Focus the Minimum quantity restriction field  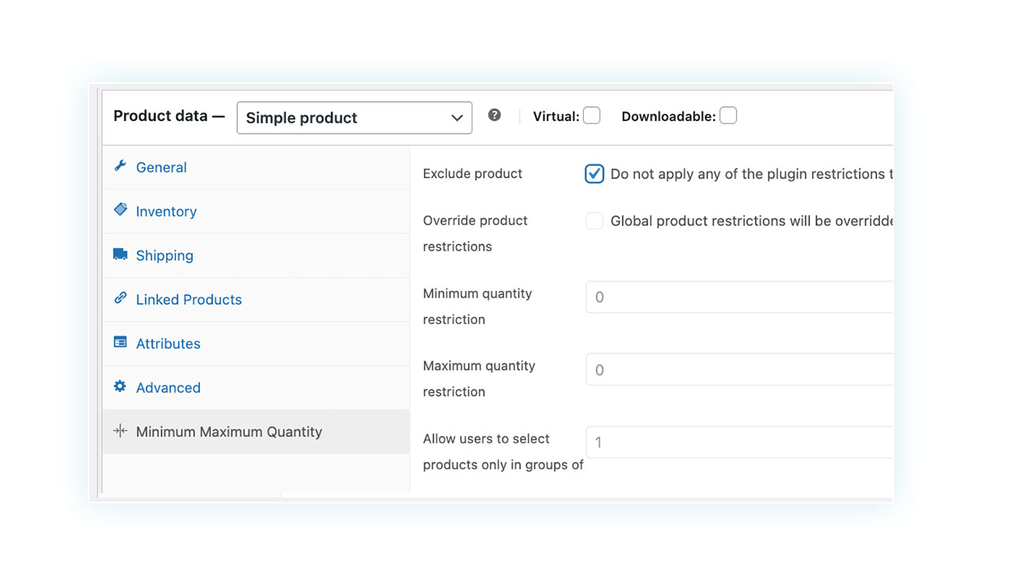tap(739, 297)
